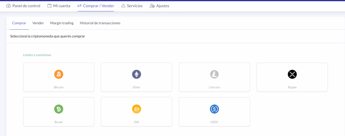Open Panel de control in the top menu
Viewport: 345px width, 136px height.
(x=23, y=6)
